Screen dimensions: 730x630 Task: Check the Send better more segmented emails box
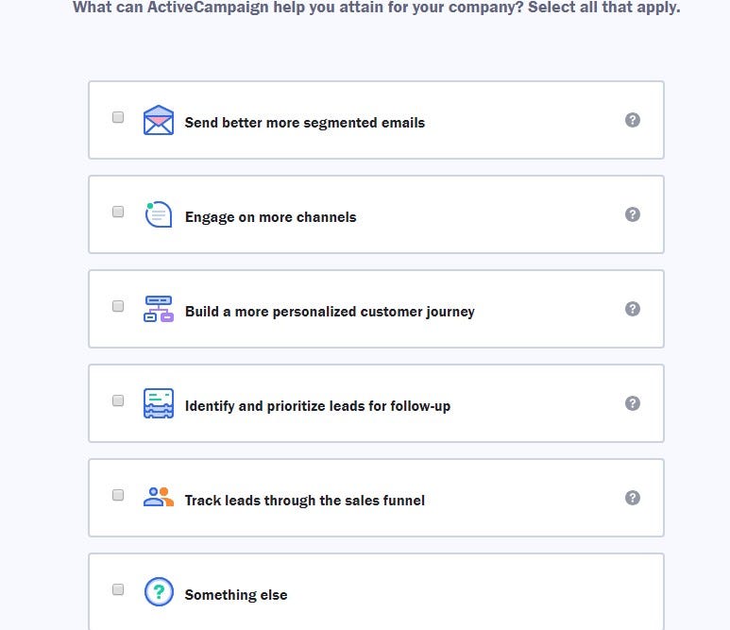pos(118,117)
